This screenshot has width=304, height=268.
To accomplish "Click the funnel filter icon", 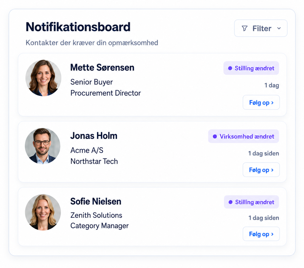I will 245,28.
